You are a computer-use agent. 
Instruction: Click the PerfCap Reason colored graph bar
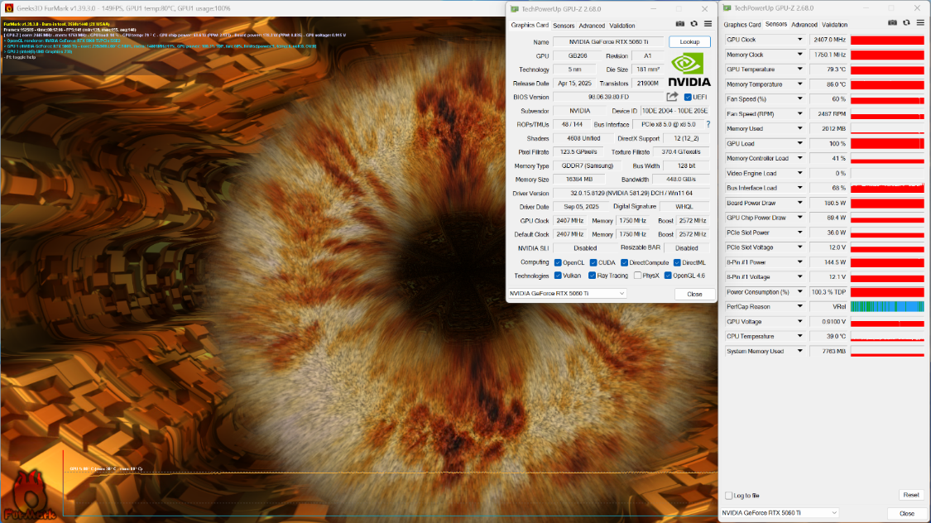(x=887, y=307)
